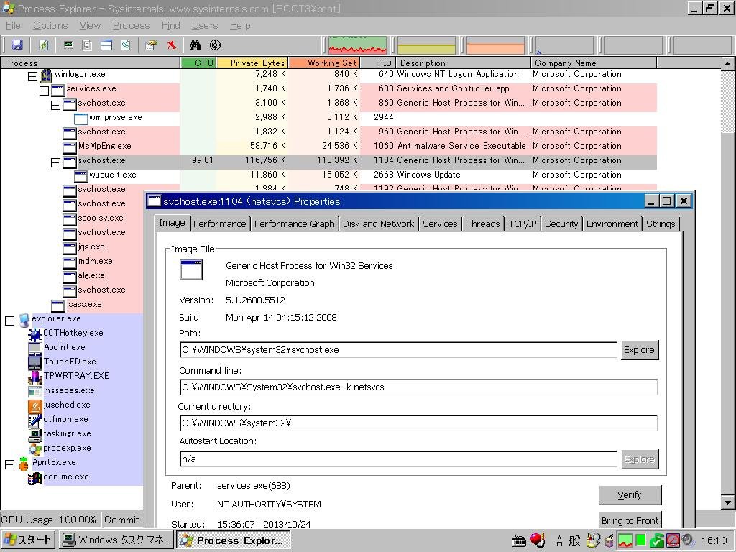This screenshot has height=552, width=736.
Task: Click the ctfmon.exe pen icon
Action: 35,420
